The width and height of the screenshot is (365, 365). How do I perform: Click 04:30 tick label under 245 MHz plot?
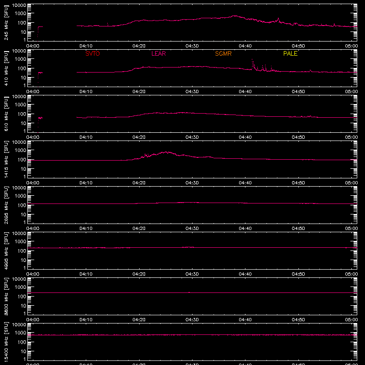coord(192,46)
